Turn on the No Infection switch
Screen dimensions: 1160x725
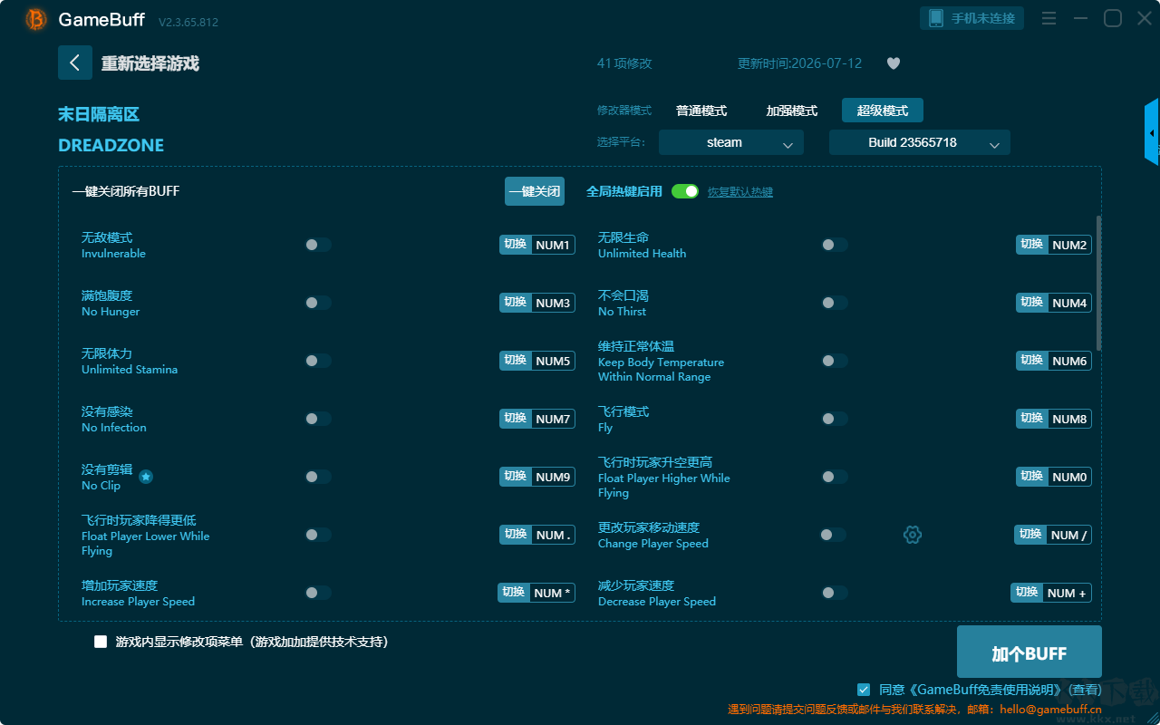point(318,419)
